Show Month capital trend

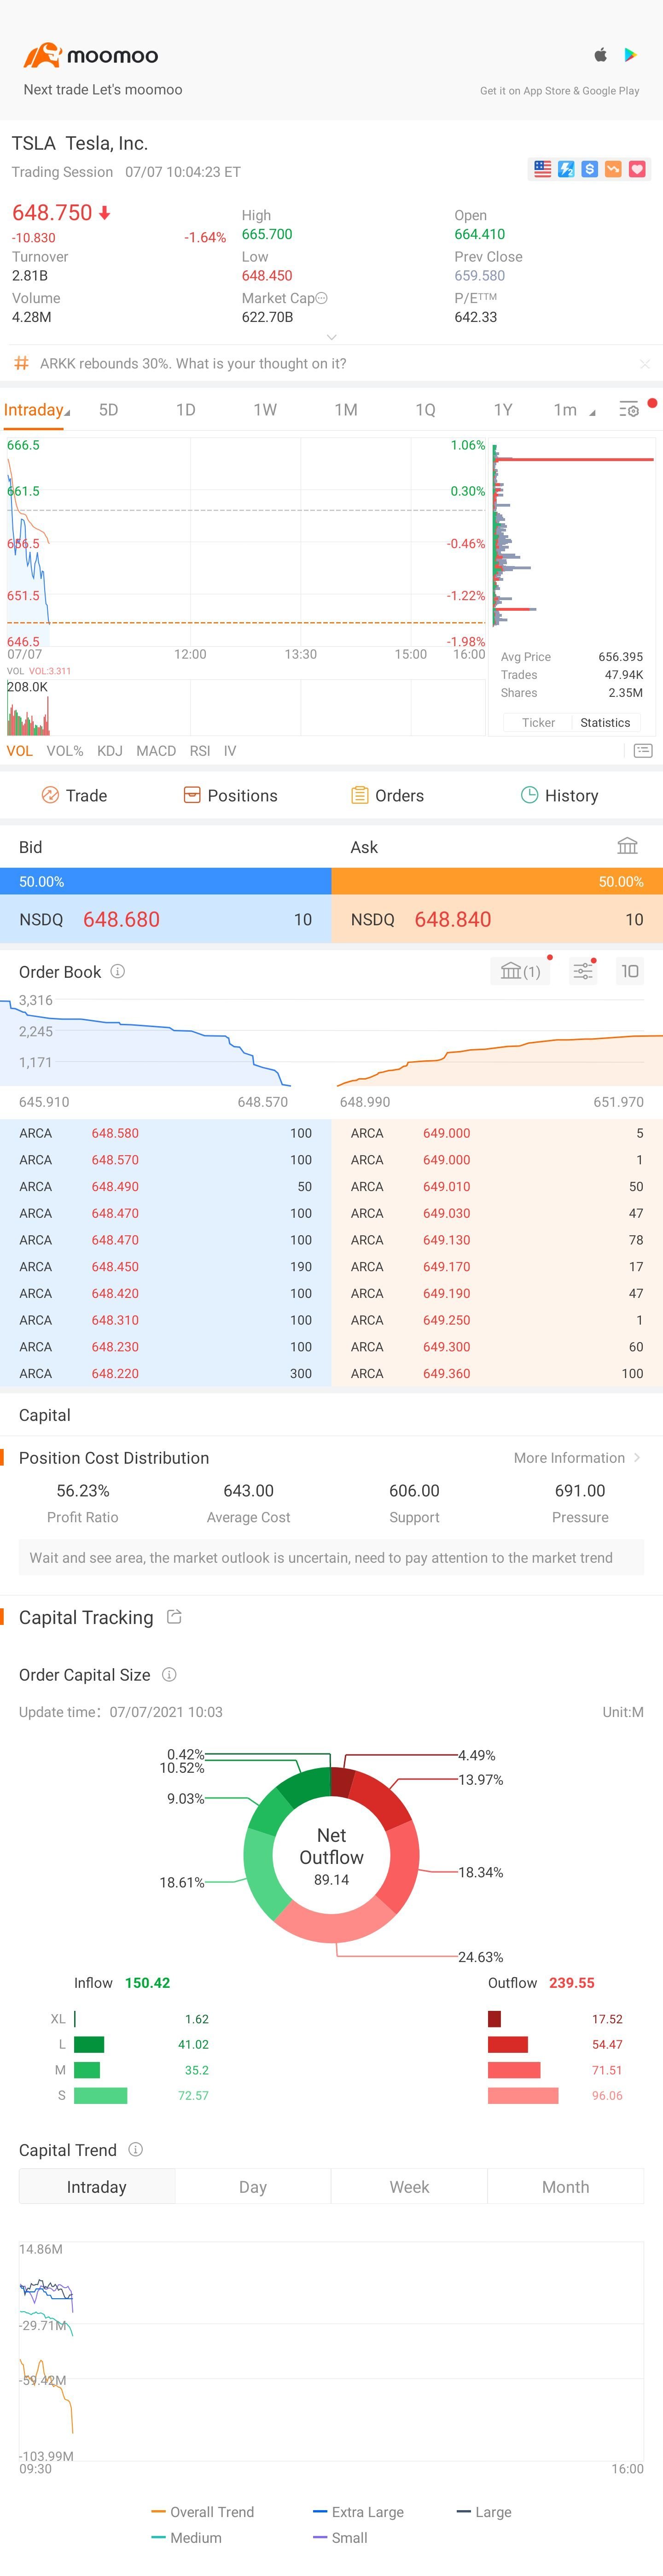click(566, 2187)
